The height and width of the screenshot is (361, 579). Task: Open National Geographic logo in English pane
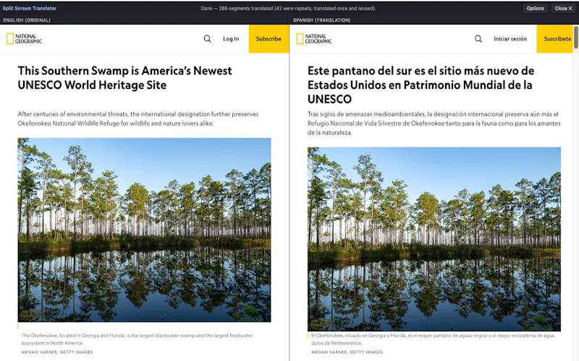(x=24, y=39)
